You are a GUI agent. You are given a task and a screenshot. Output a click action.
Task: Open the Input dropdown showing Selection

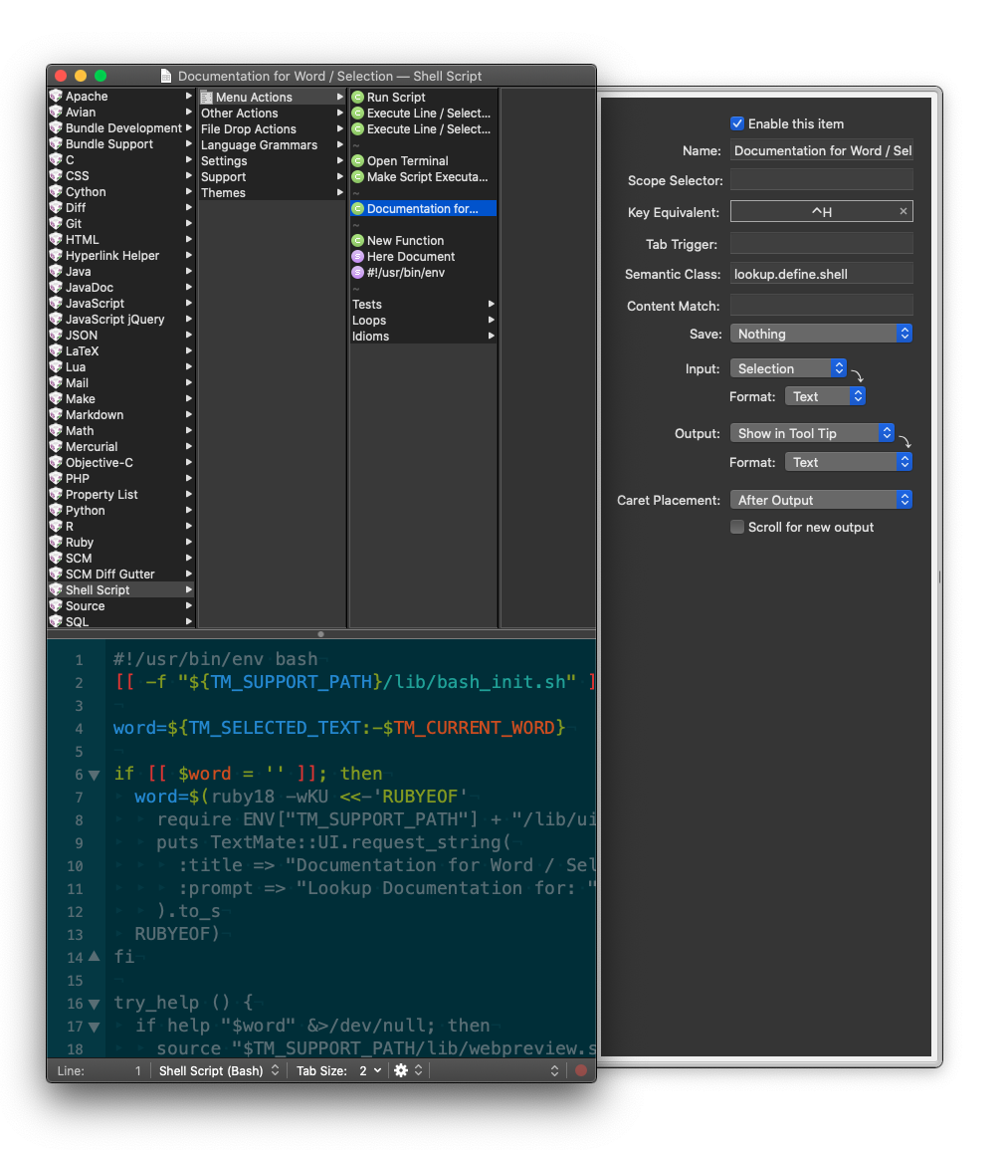(788, 368)
